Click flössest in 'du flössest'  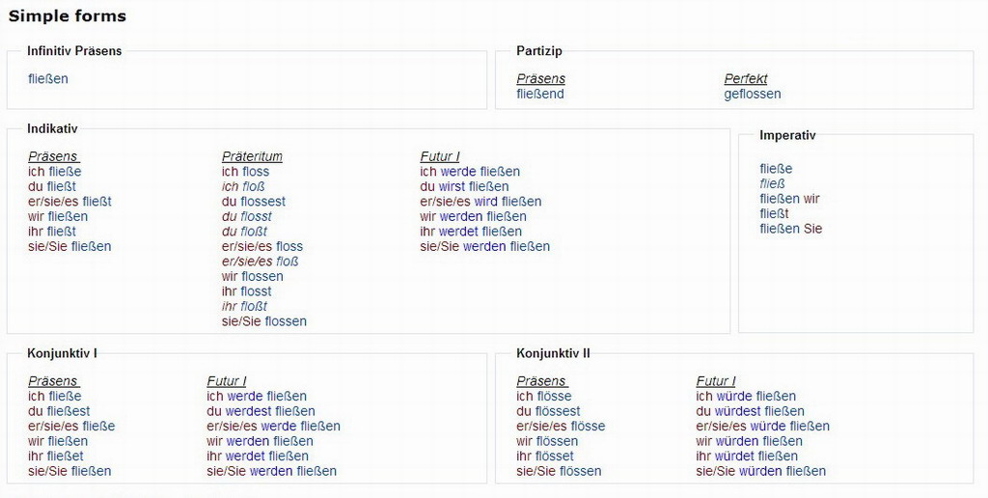pyautogui.click(x=559, y=411)
